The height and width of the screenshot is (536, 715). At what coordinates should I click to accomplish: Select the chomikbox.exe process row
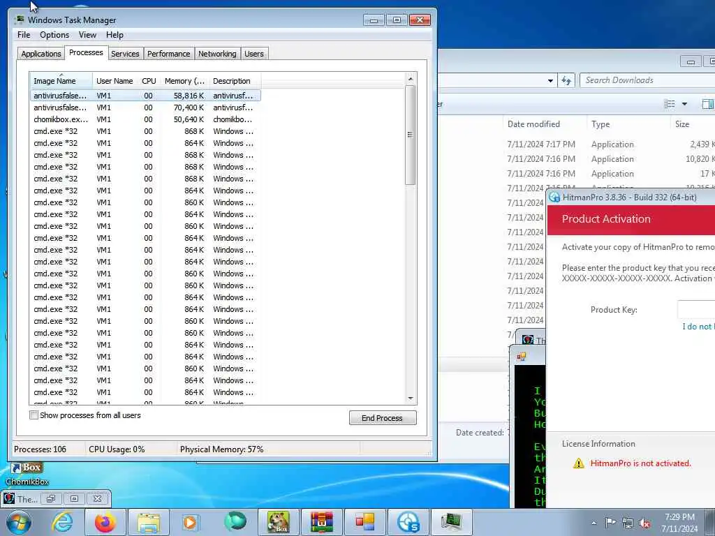point(145,119)
